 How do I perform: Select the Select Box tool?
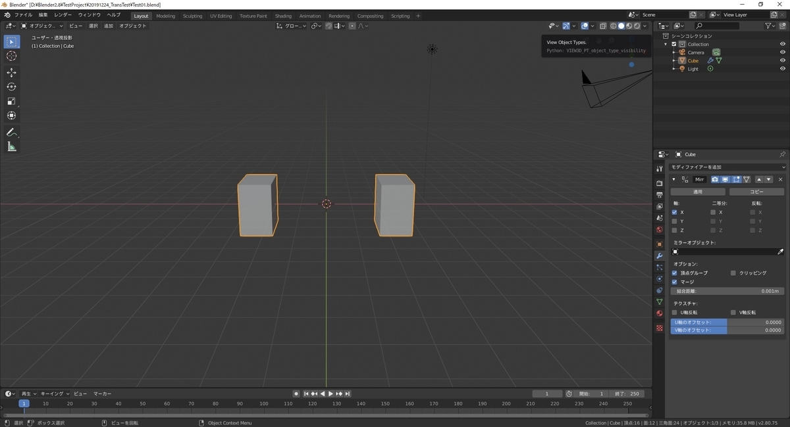tap(11, 42)
